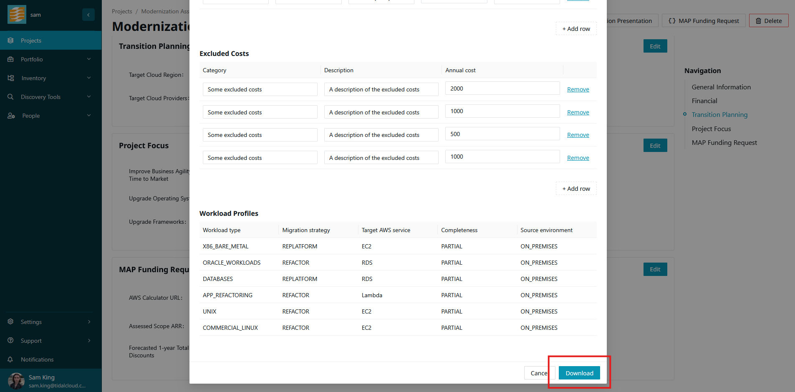795x392 pixels.
Task: Remove the excluded cost row with 2000
Action: coord(578,89)
